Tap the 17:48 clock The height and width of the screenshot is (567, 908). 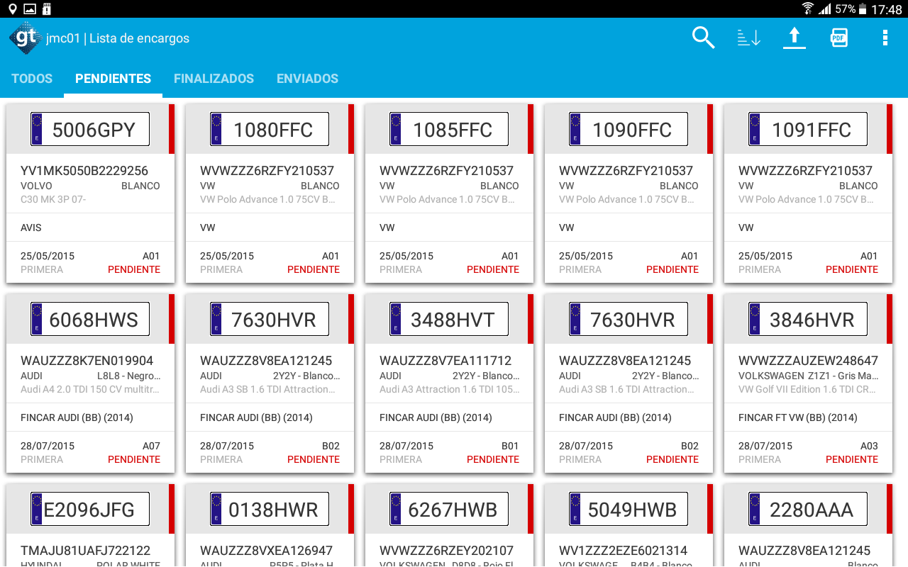pos(887,9)
